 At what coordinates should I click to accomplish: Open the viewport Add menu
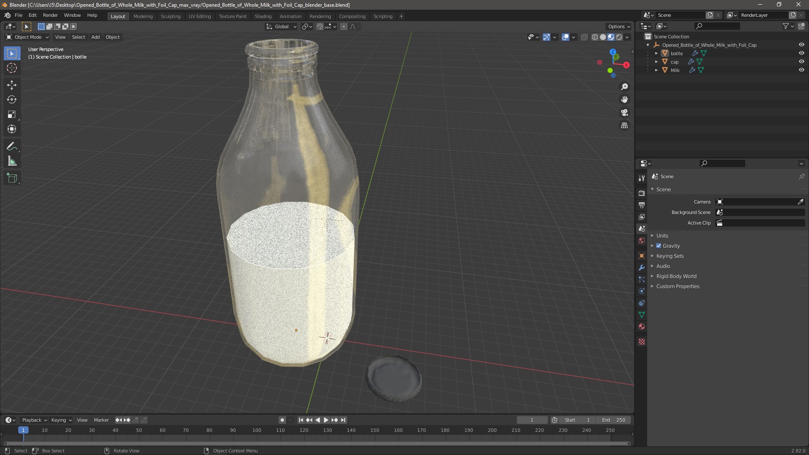tap(96, 37)
